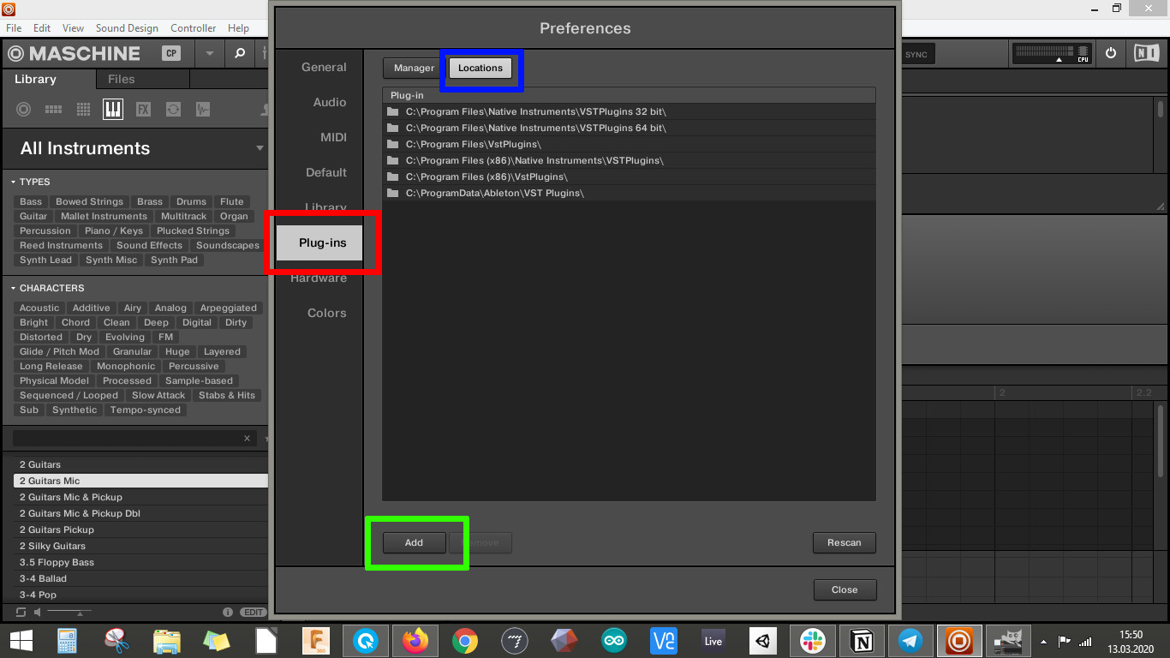Select the 3.5 Floppy Bass preset
The width and height of the screenshot is (1170, 658).
tap(140, 562)
